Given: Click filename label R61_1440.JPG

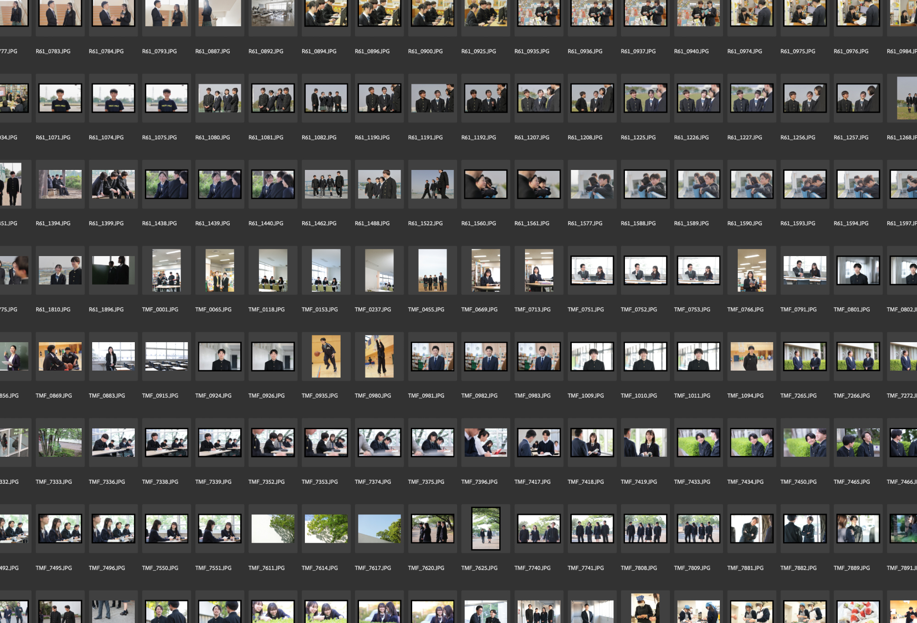Looking at the screenshot, I should pyautogui.click(x=266, y=224).
